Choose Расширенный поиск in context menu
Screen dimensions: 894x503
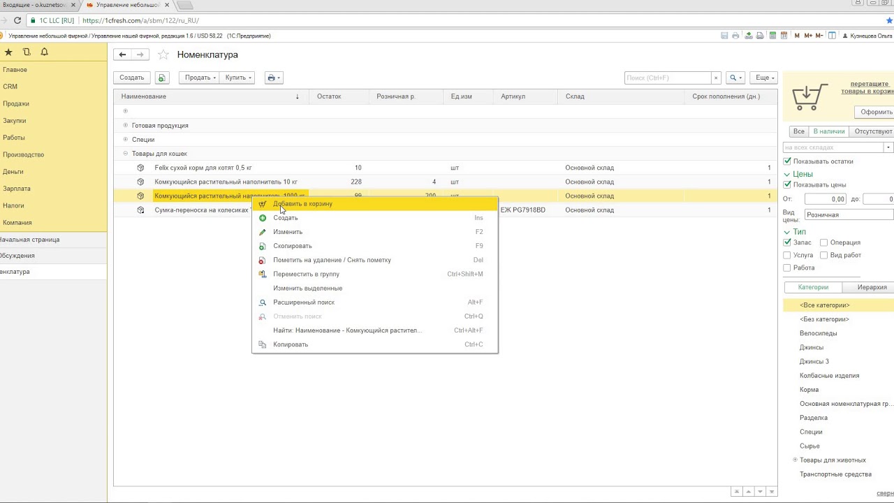(375, 302)
